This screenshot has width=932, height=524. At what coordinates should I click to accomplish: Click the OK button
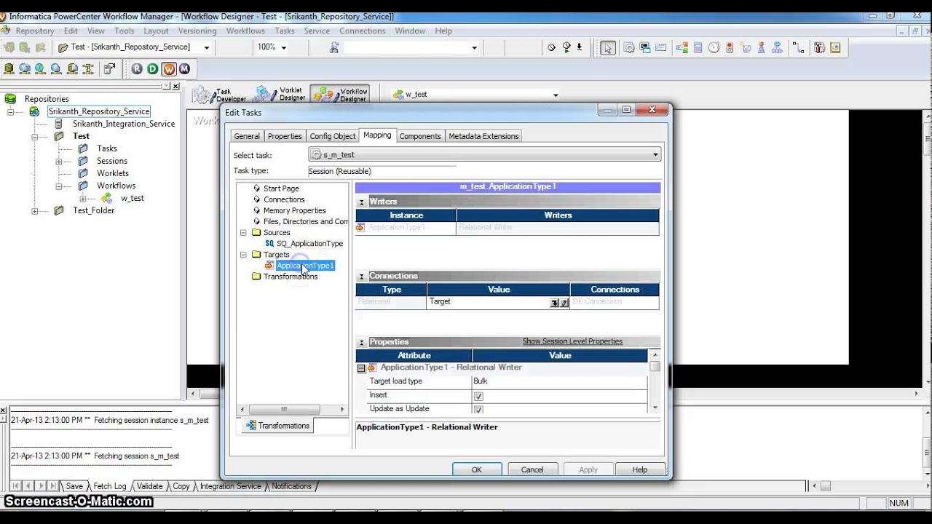tap(476, 469)
